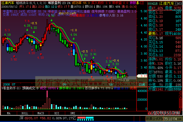The image size is (183, 122).
Task: Click the striped scrollbar thumb in info panel
Action: [181, 103]
